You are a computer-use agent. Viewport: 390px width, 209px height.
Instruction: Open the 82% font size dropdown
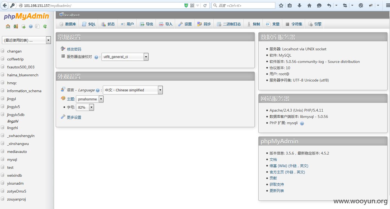tap(85, 107)
